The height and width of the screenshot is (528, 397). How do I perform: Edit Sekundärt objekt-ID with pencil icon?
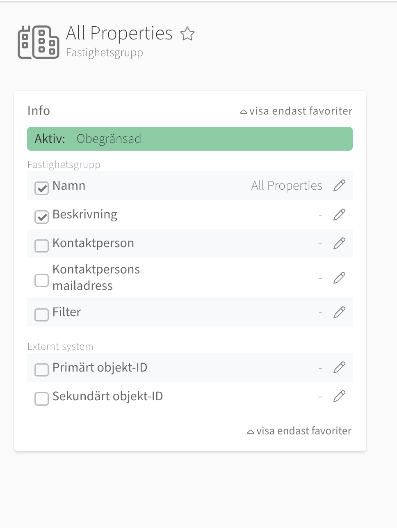point(339,396)
